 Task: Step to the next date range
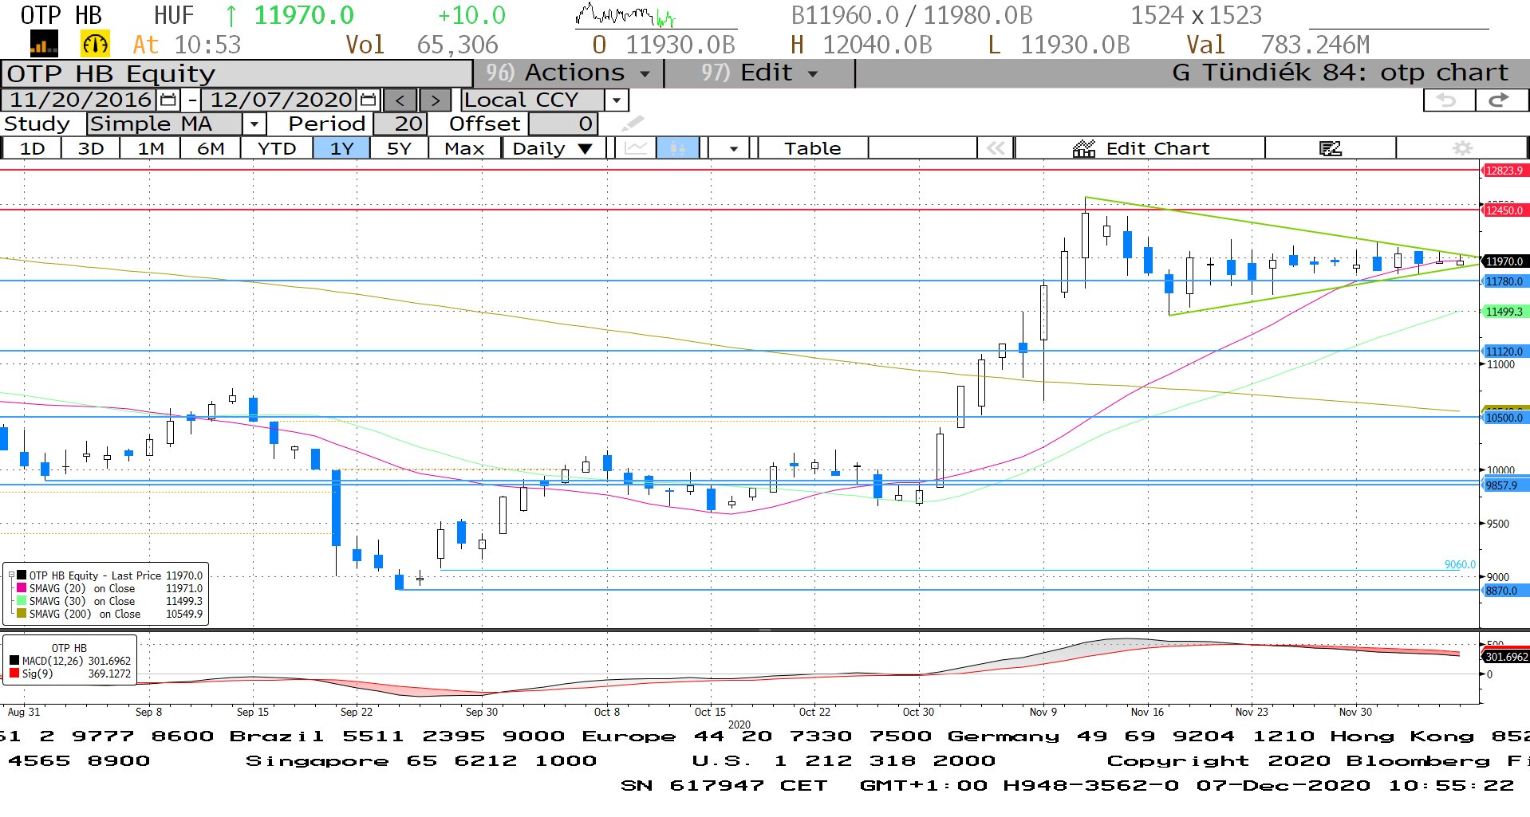(435, 100)
